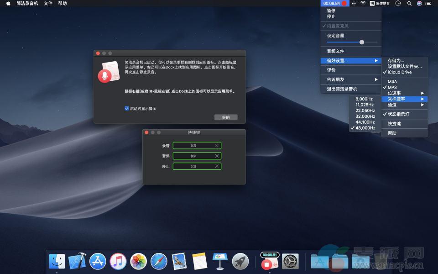
Task: Open Keynote from the Dock
Action: [x=220, y=262]
